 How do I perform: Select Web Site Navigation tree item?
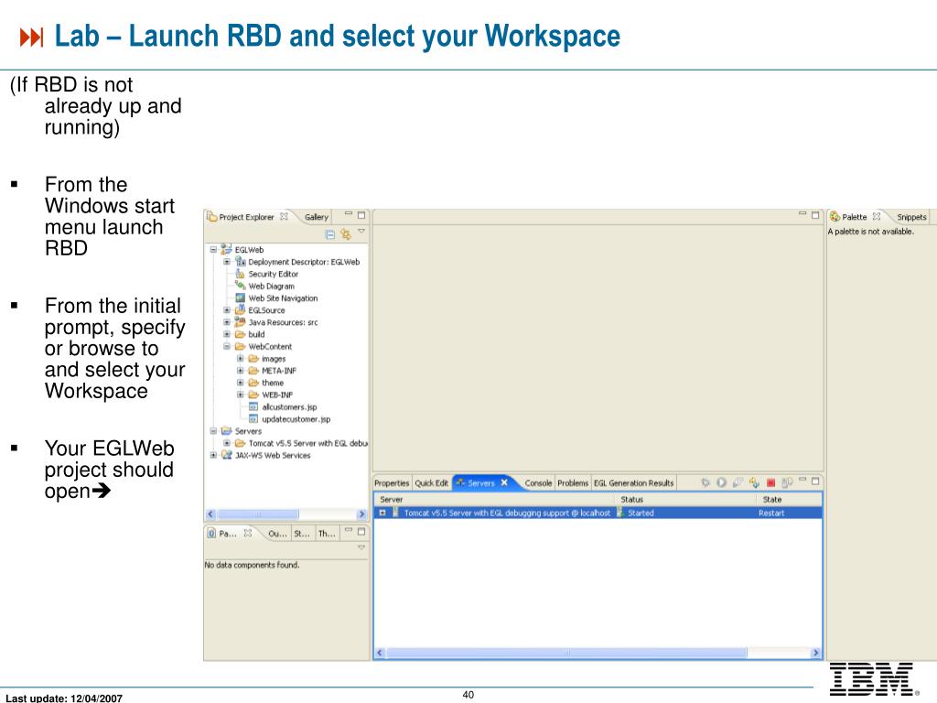tap(284, 298)
